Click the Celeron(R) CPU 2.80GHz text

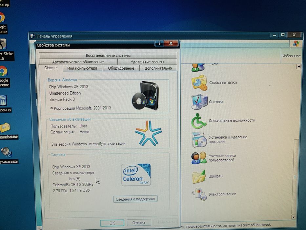pyautogui.click(x=73, y=185)
